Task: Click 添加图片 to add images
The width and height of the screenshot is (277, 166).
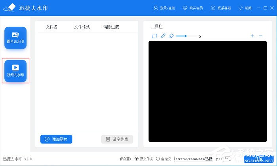Action: pos(56,139)
